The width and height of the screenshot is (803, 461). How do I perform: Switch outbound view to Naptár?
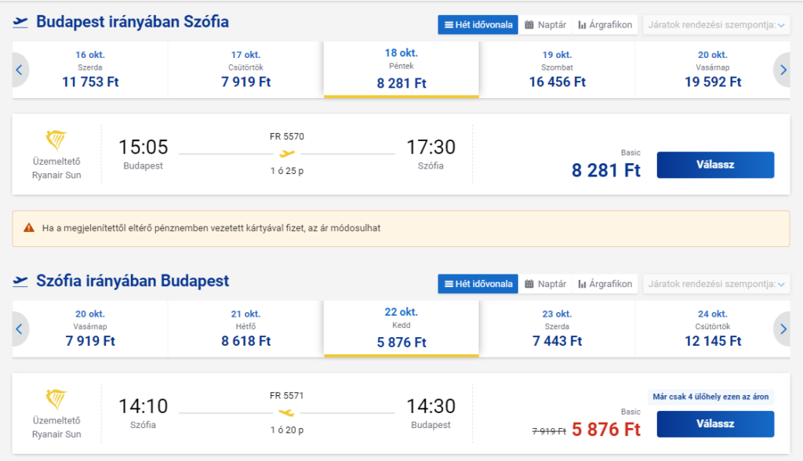click(546, 24)
